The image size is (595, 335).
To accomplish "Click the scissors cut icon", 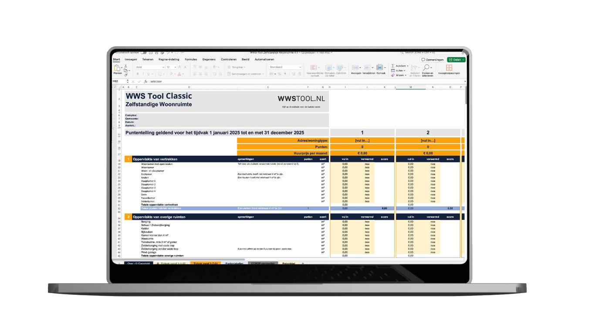I will point(125,66).
